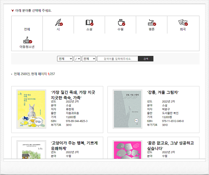Select the 평론 (criticism) typewriter icon
This screenshot has height=175, width=209.
(x=152, y=22)
